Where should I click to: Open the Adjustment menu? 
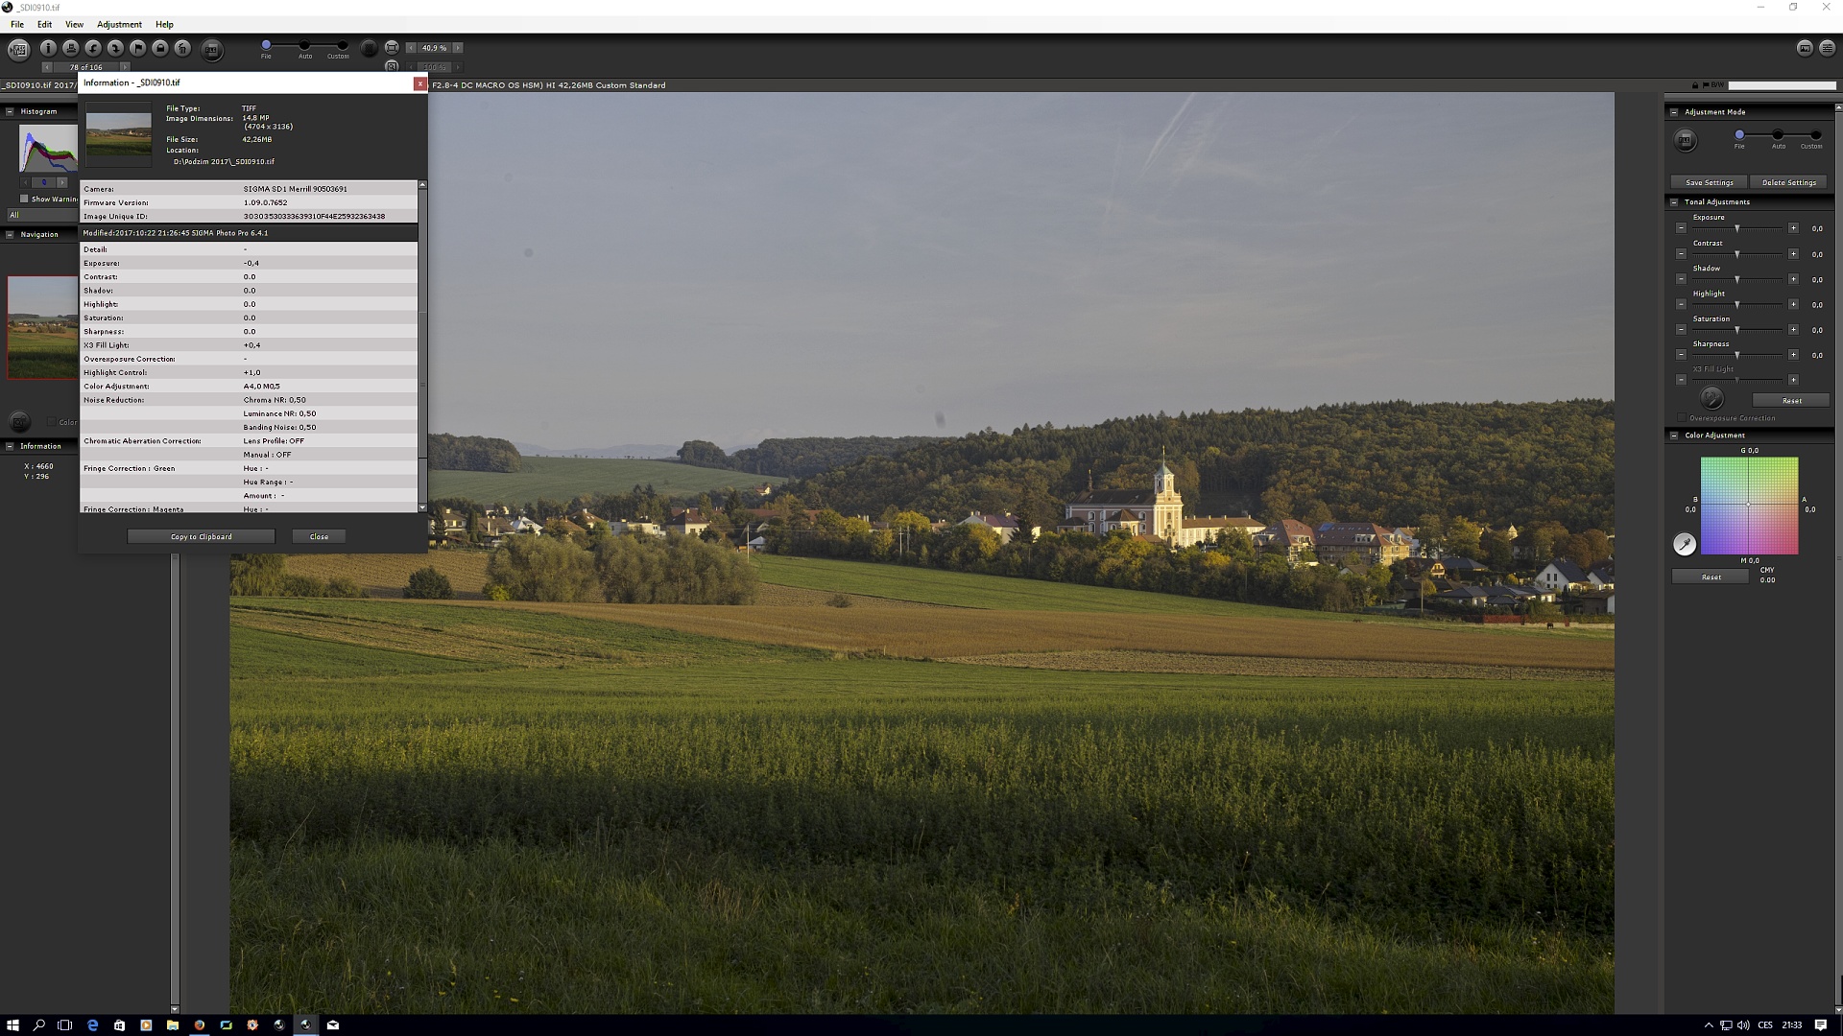119,24
